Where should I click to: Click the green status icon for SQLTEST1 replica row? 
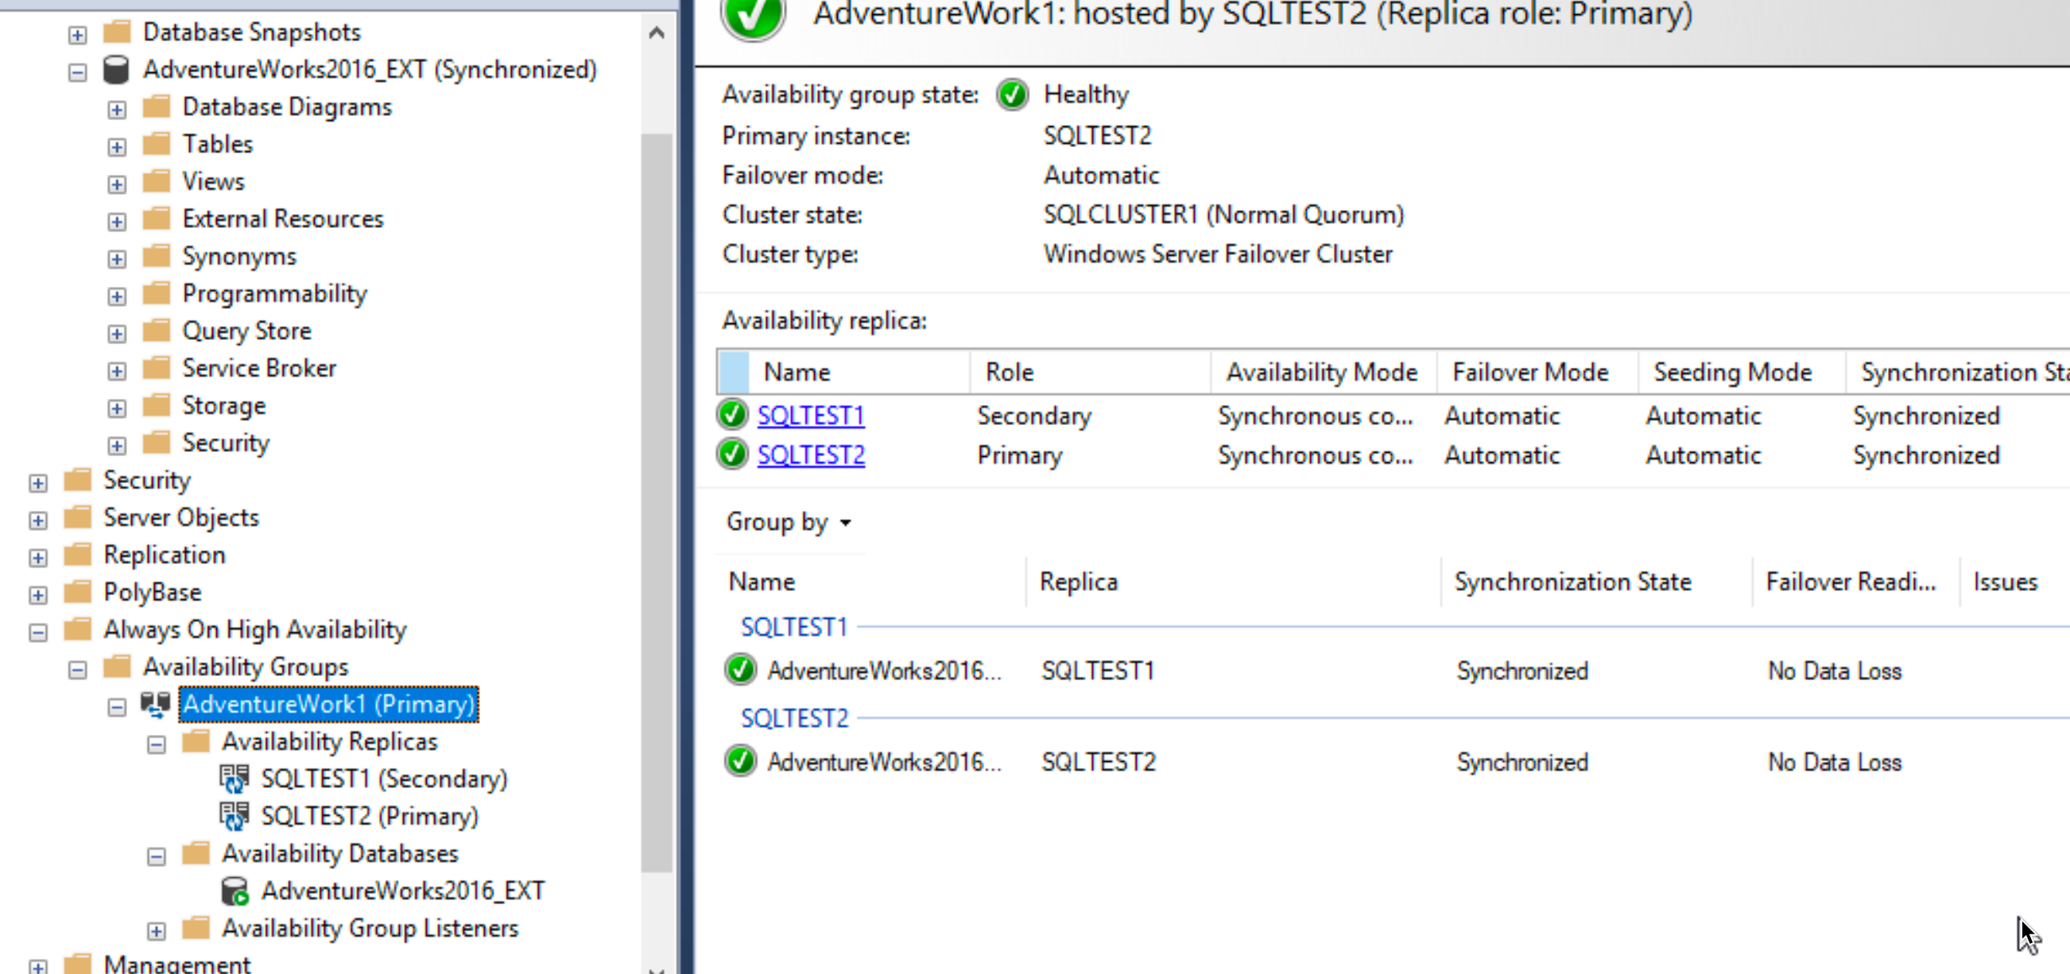point(732,415)
